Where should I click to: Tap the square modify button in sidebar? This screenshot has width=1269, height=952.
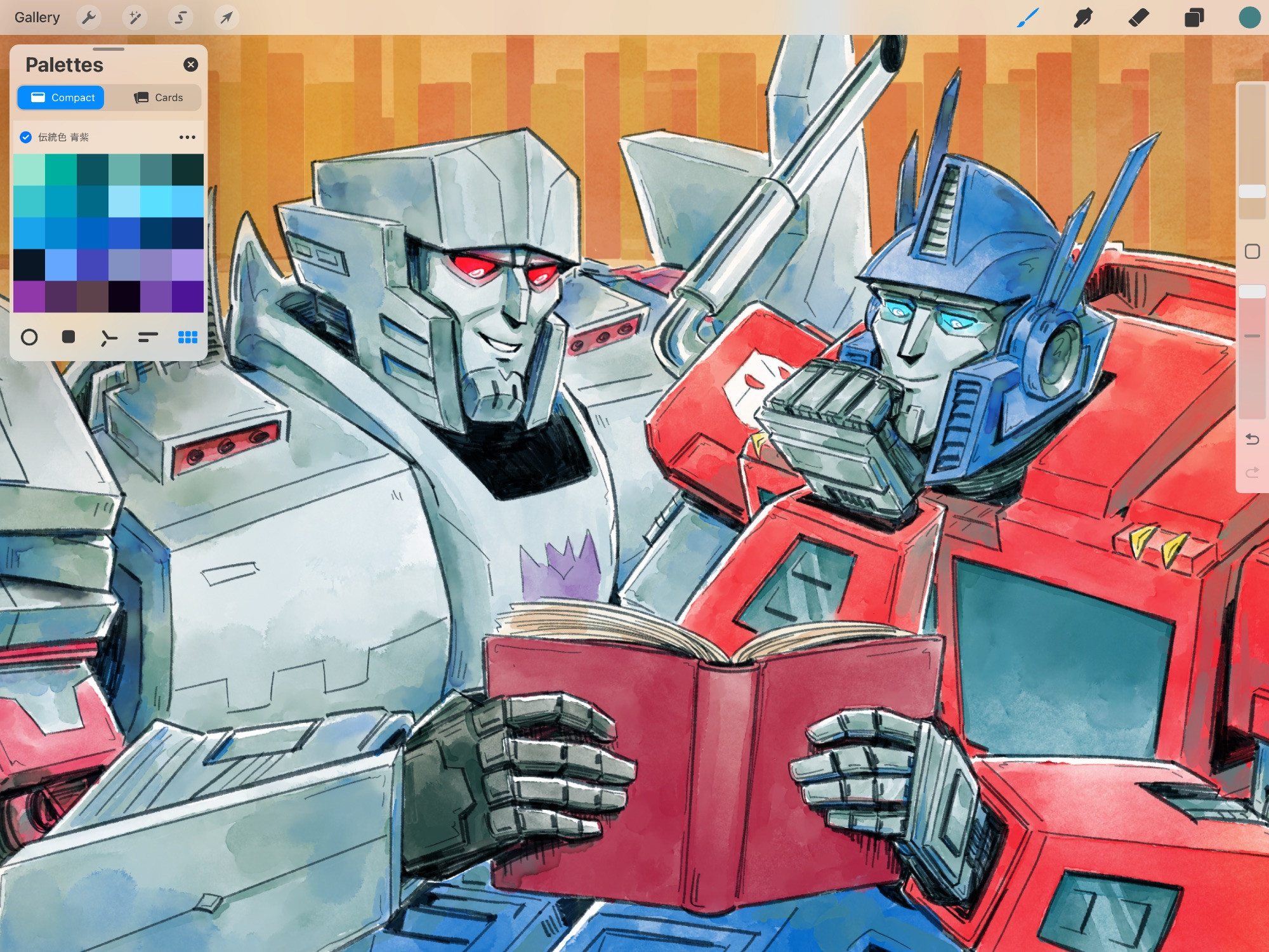tap(1252, 251)
